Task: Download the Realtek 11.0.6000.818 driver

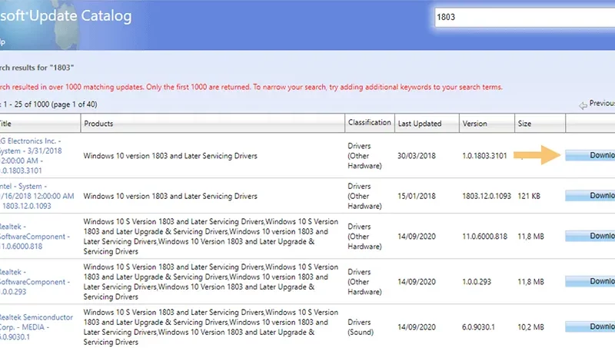Action: 590,236
